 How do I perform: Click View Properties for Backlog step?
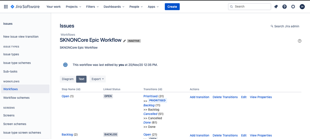(261, 136)
